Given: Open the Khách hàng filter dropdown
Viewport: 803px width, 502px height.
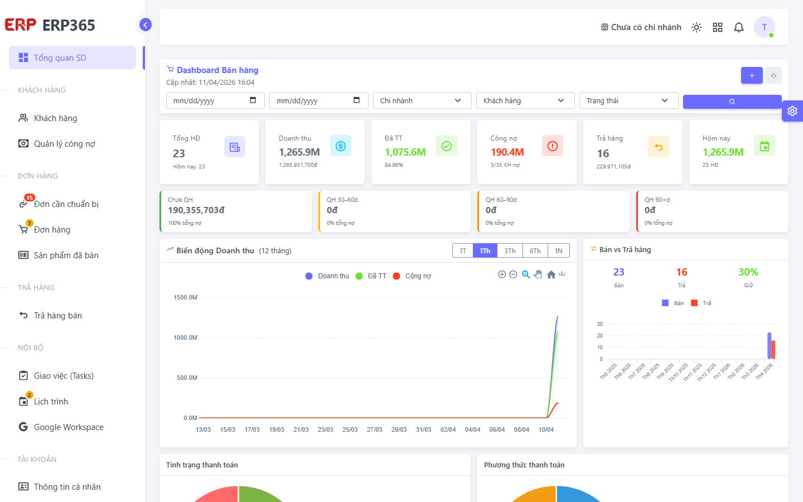Looking at the screenshot, I should [x=525, y=100].
